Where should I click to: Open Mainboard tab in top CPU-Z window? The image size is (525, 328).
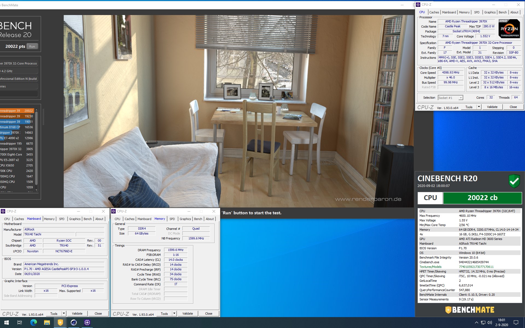(449, 12)
